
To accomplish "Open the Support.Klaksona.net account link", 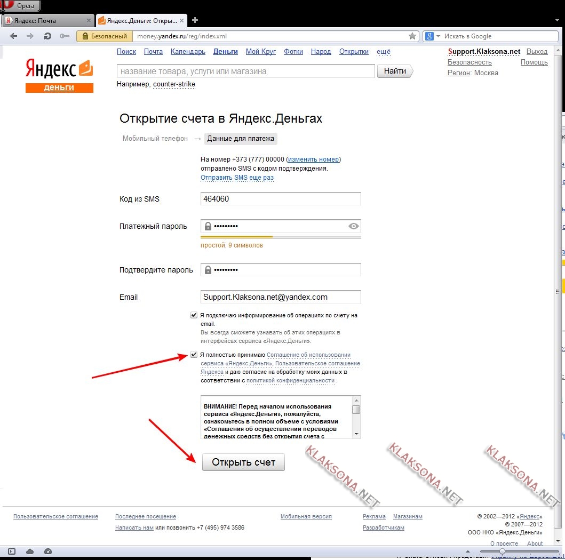I will (484, 52).
